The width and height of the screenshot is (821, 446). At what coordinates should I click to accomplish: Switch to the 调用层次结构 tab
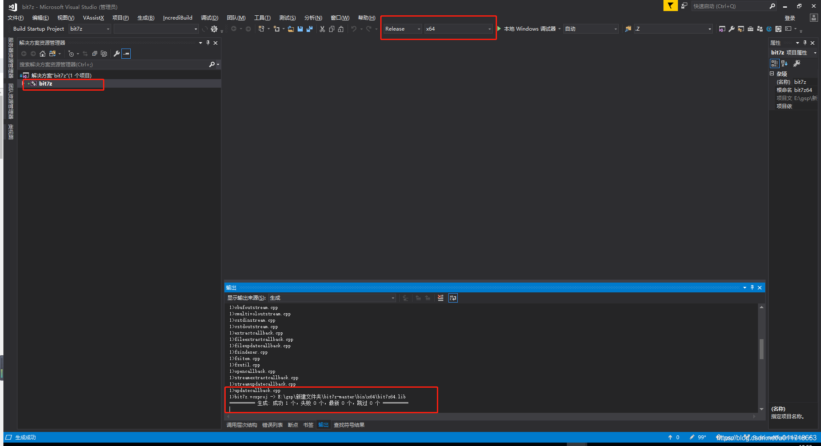pos(242,425)
